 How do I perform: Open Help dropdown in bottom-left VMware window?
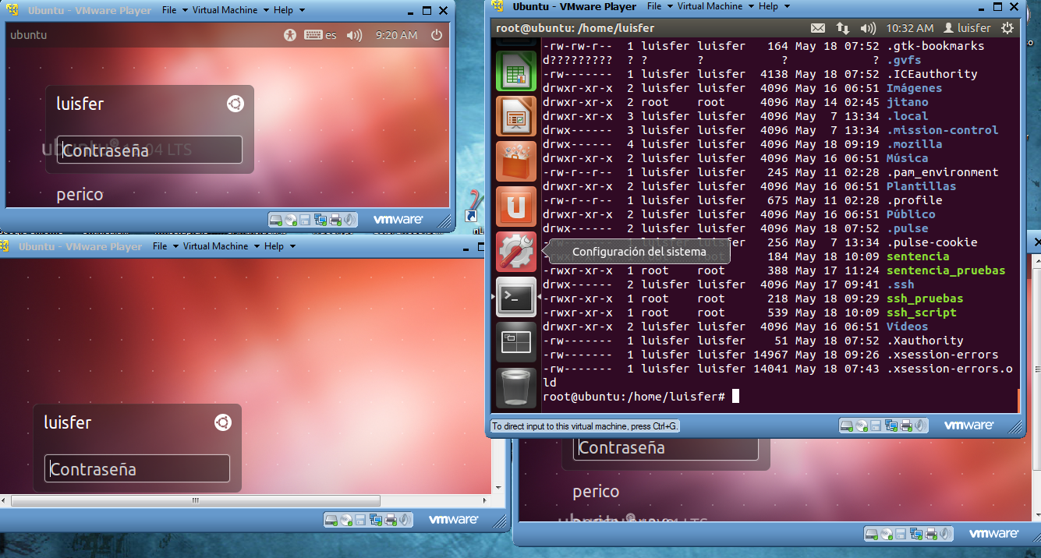coord(279,246)
